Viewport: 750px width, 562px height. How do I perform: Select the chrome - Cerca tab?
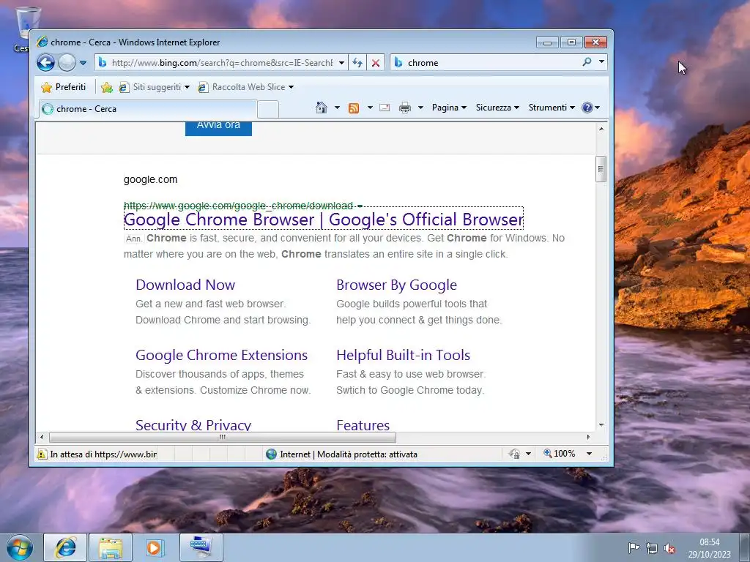pos(148,109)
